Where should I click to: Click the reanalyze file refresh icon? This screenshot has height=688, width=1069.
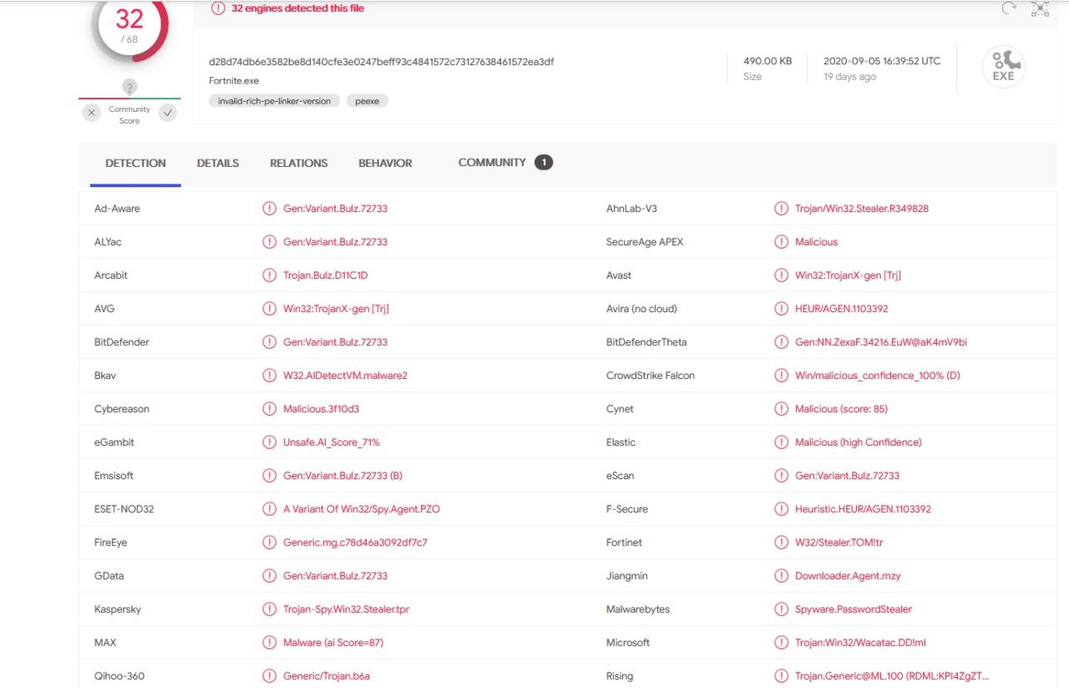pyautogui.click(x=1009, y=8)
